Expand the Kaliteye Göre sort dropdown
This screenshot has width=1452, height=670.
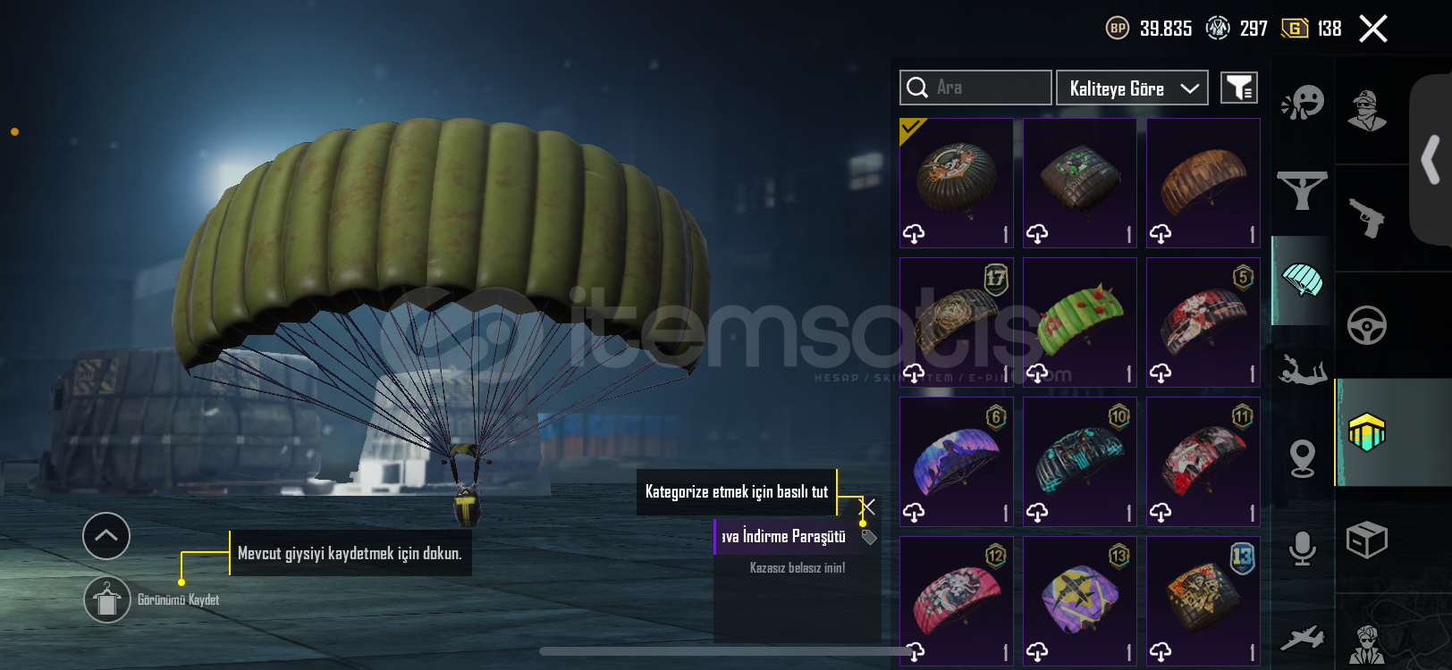(x=1132, y=88)
